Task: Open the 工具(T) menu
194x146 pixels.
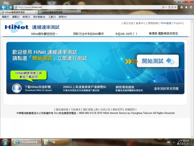Action: (52, 17)
